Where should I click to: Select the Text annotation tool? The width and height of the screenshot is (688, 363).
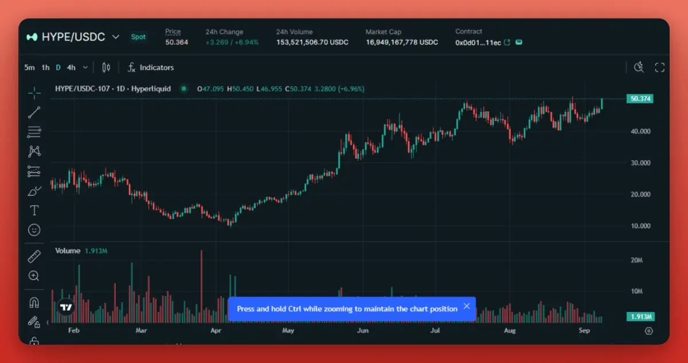[34, 210]
